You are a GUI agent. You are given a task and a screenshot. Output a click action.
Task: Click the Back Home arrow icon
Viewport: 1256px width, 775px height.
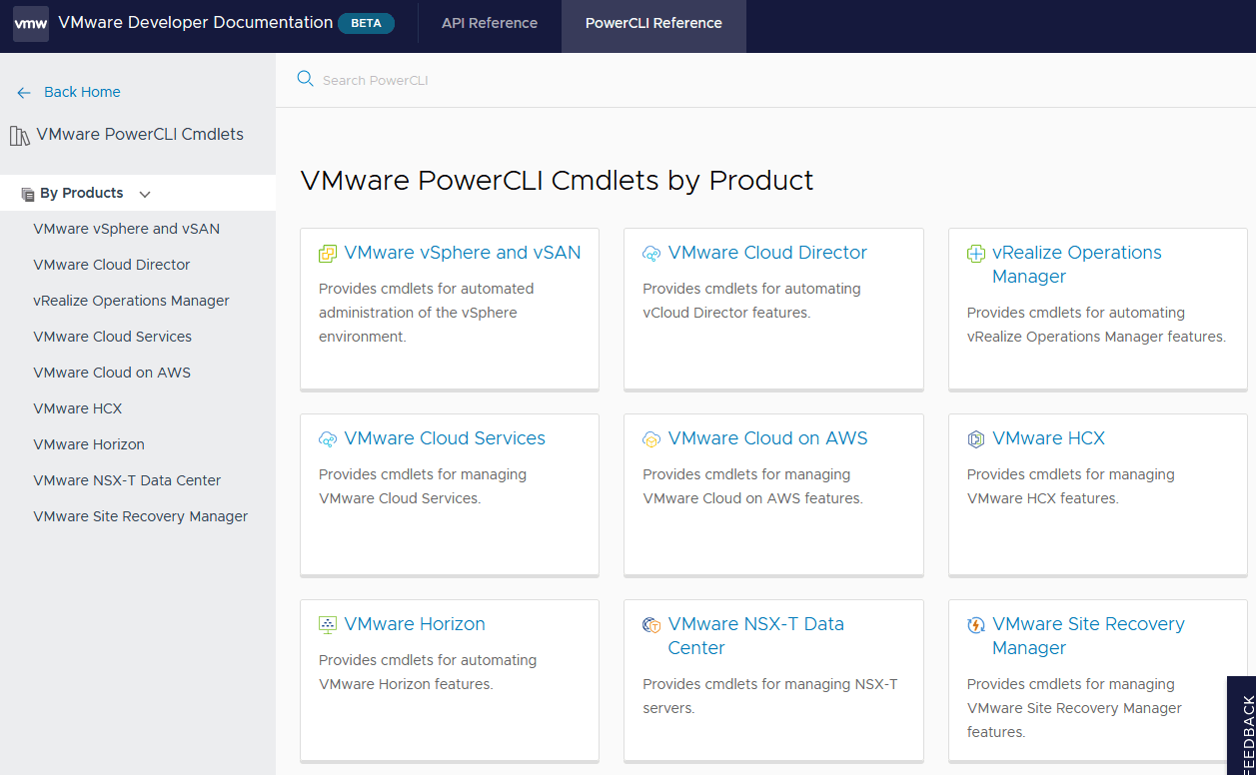(x=24, y=92)
